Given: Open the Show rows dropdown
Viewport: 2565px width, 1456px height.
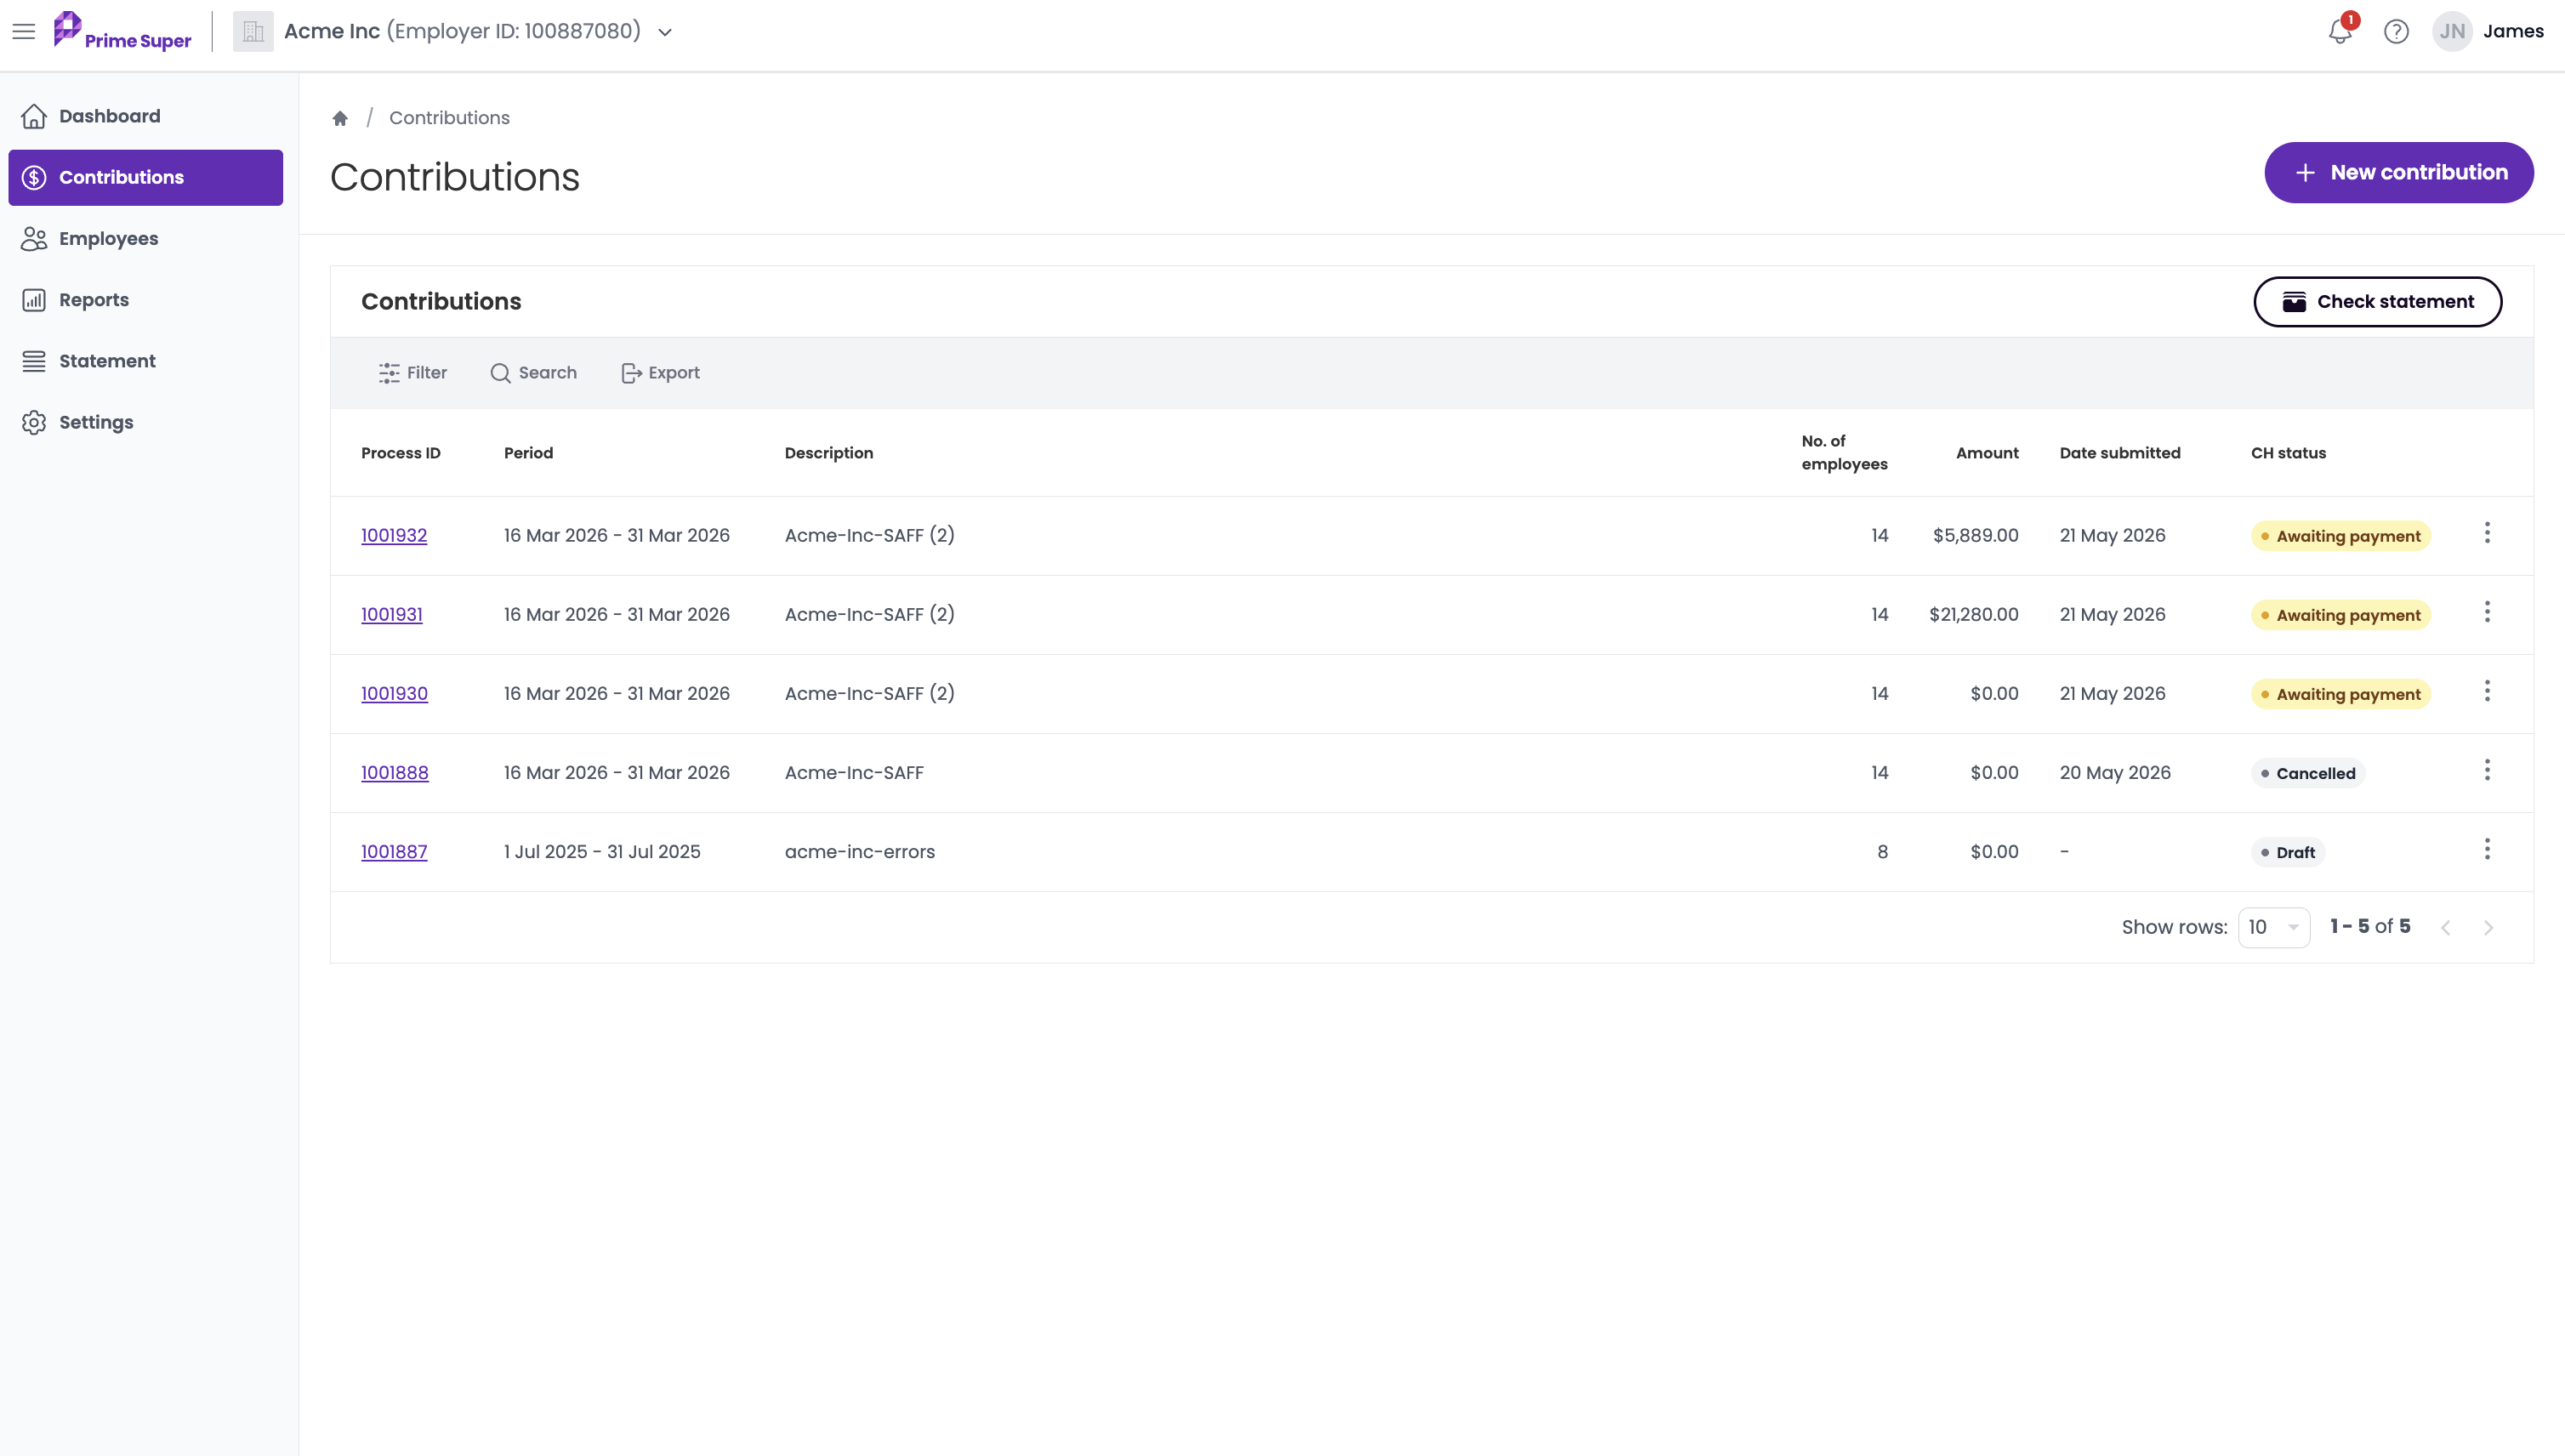Looking at the screenshot, I should [2273, 927].
